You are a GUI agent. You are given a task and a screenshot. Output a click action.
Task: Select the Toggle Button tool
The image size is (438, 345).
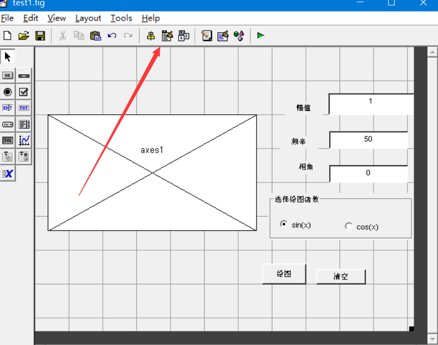(7, 140)
